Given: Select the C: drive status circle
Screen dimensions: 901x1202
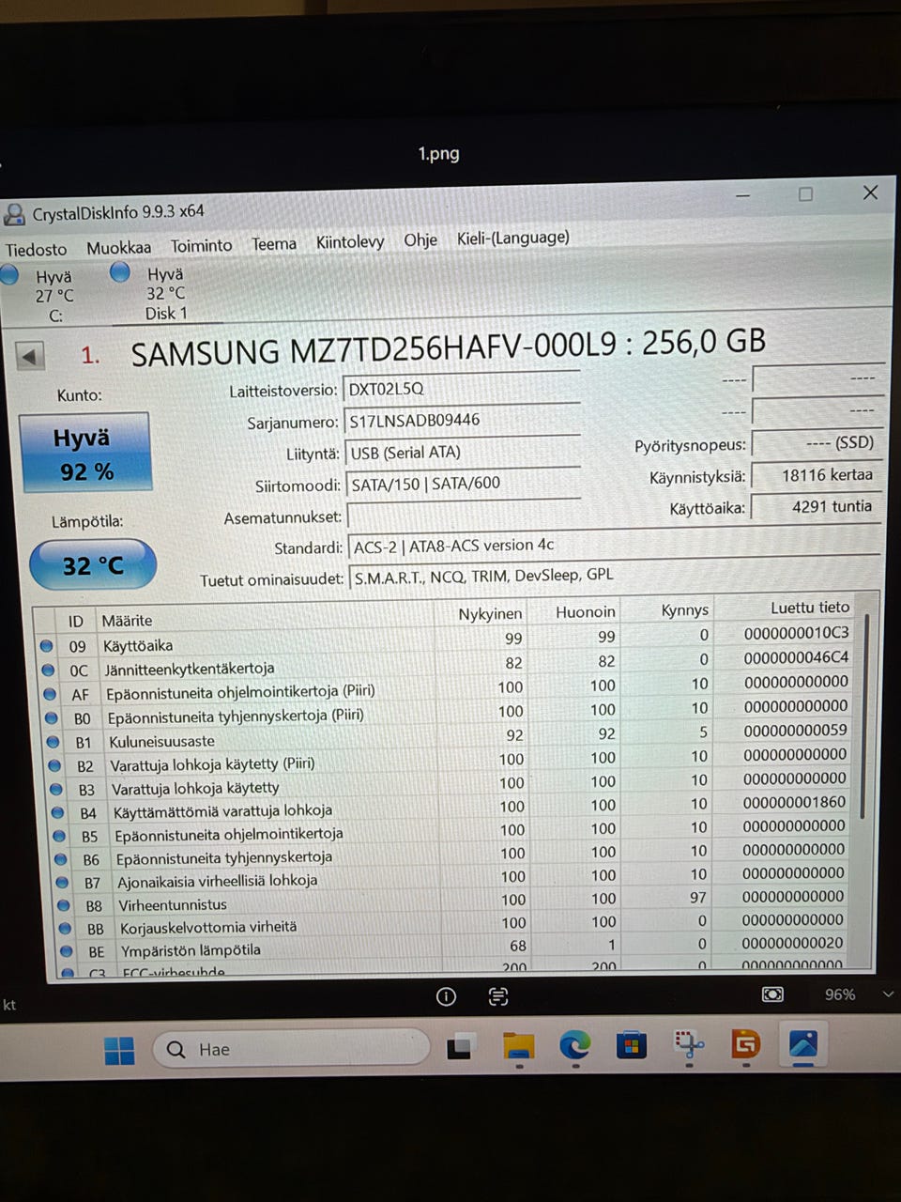Looking at the screenshot, I should tap(9, 275).
